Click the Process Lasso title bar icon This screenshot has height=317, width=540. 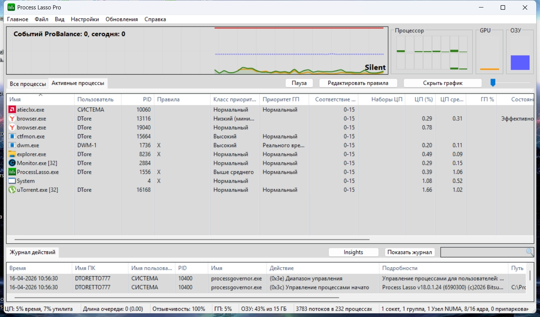(x=11, y=7)
